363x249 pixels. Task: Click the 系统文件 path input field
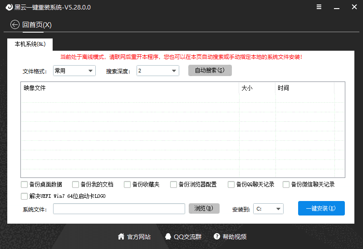click(x=119, y=209)
